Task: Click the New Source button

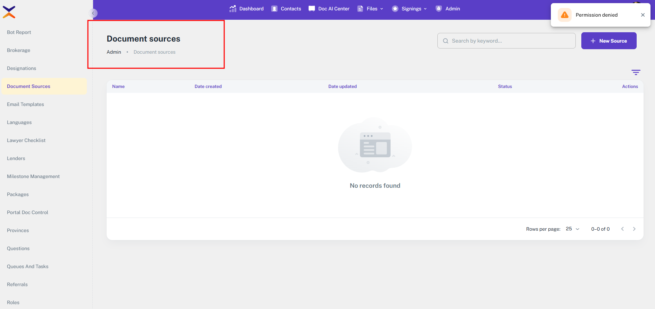Action: pyautogui.click(x=609, y=41)
